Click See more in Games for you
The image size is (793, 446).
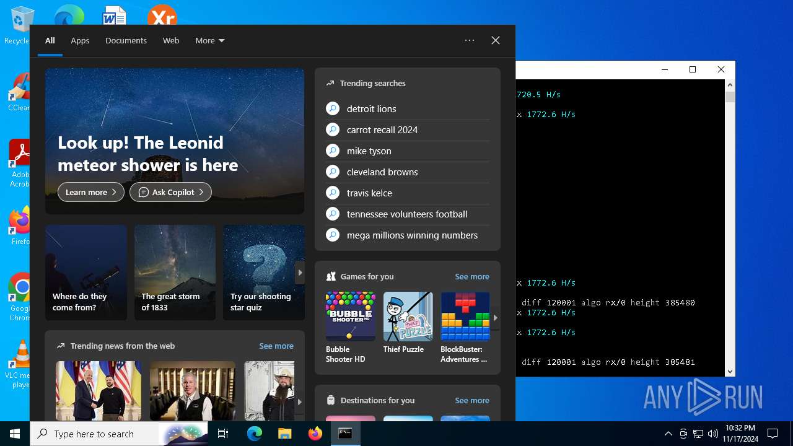click(472, 277)
